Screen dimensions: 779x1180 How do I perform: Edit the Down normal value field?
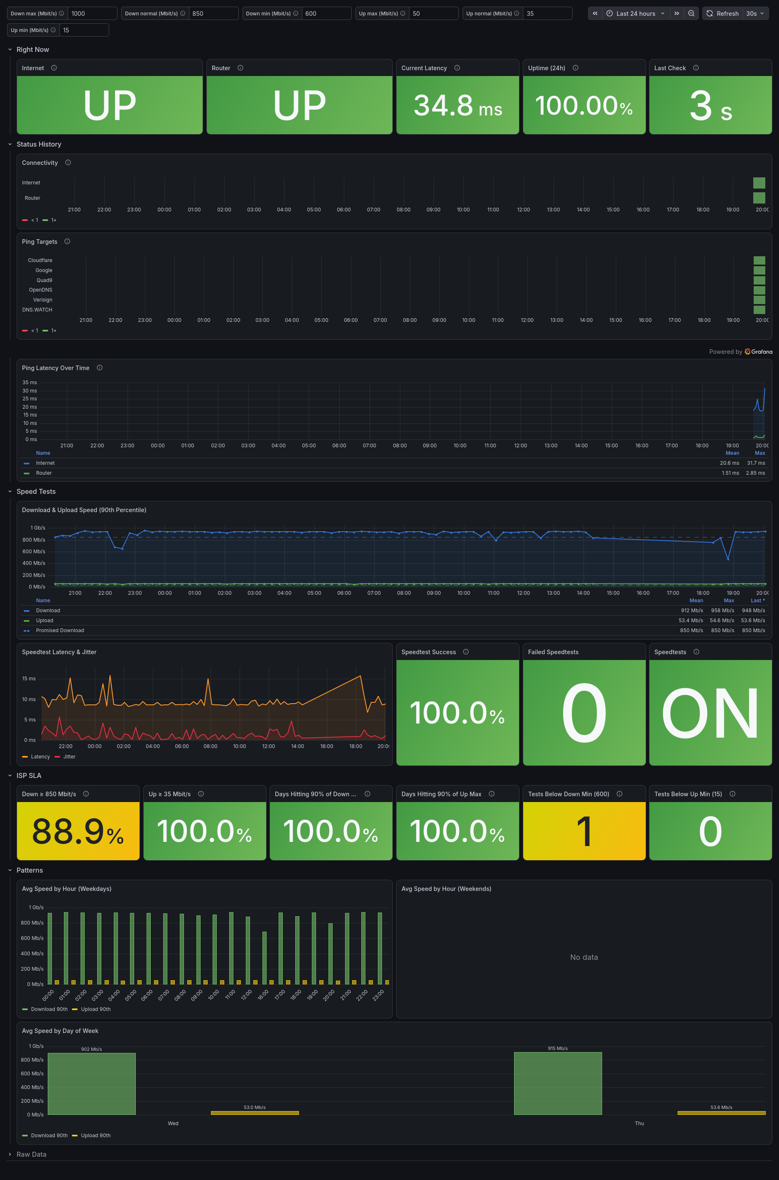[213, 13]
